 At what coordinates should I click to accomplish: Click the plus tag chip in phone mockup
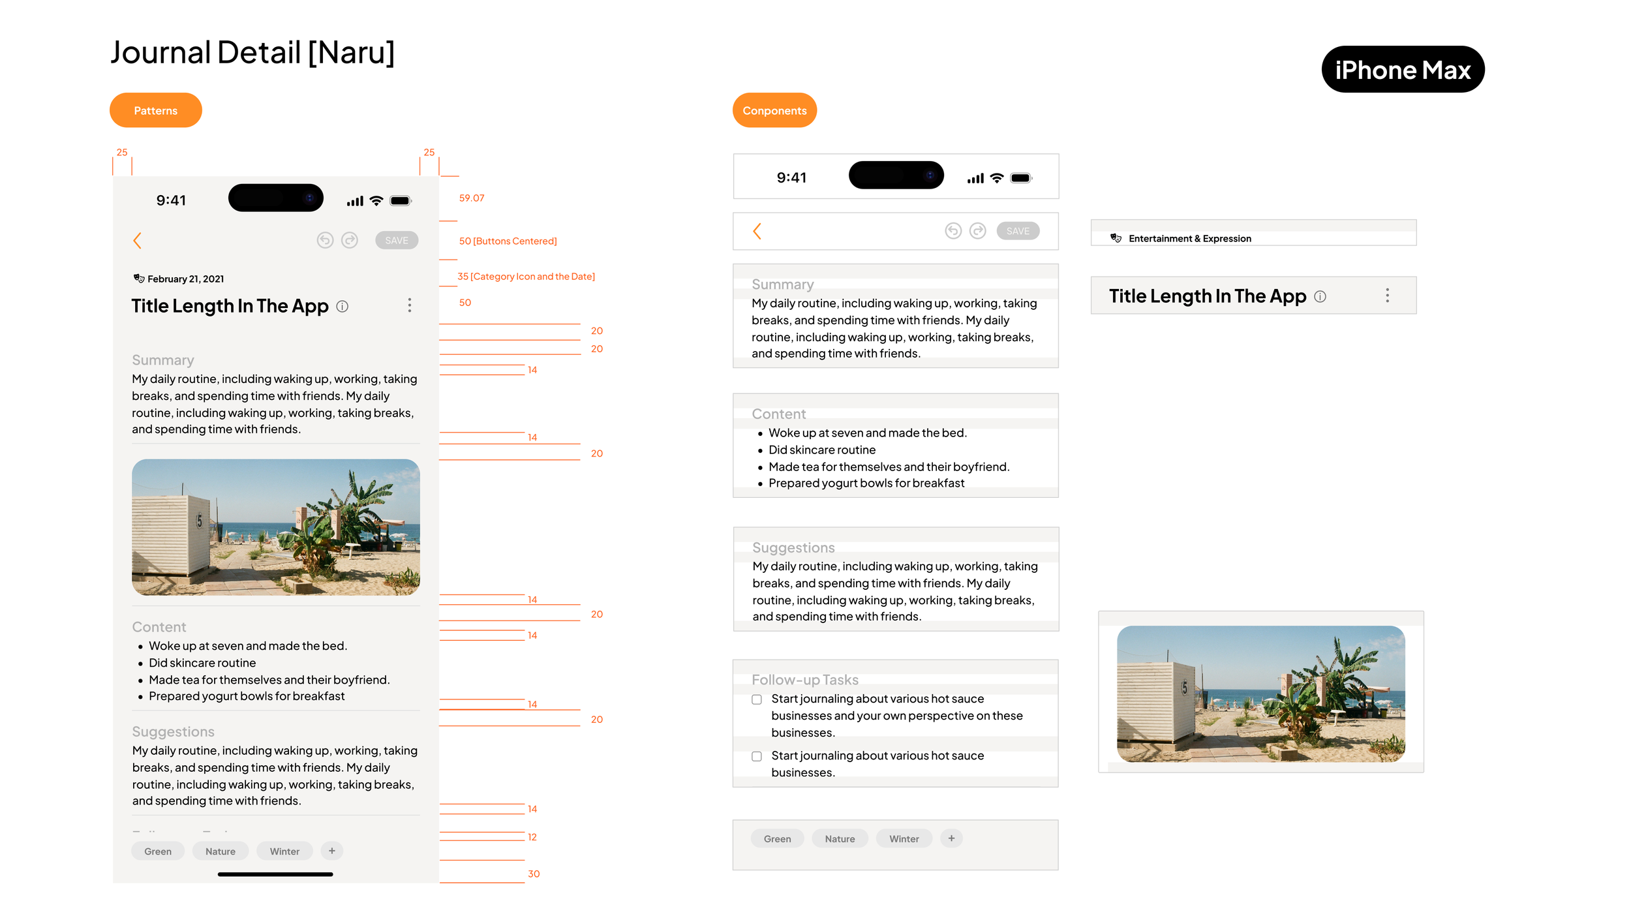pos(332,851)
